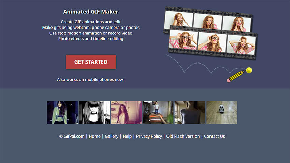Click the bottom-right film strip frame, hands on head

click(x=241, y=44)
